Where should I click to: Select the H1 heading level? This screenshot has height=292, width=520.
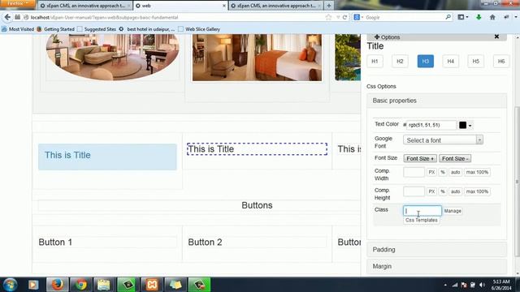[375, 62]
